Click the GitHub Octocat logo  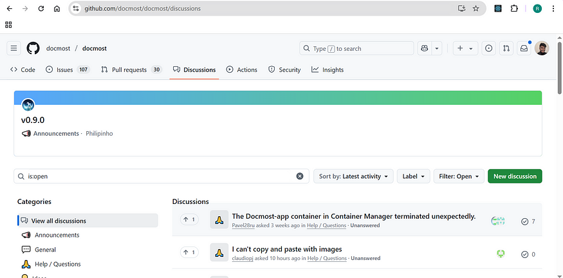33,48
